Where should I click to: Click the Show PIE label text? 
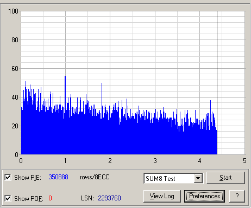point(28,178)
